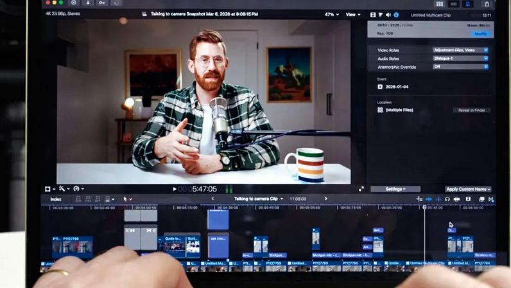Click the timeline ruler at 00:04:30:00
Screen dimensions: 511x288
coord(227,208)
